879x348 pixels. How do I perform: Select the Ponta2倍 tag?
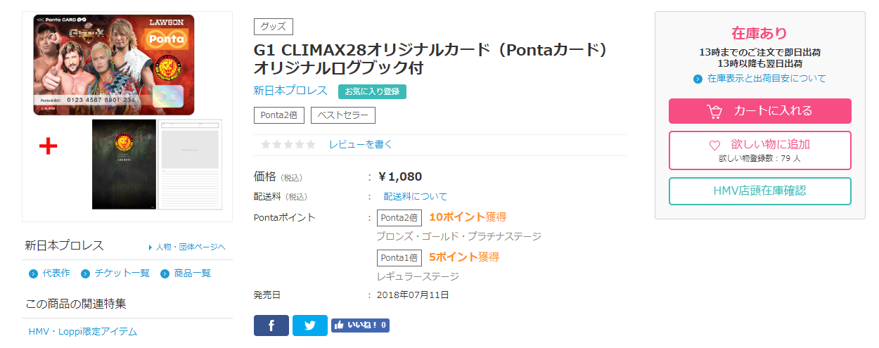279,115
